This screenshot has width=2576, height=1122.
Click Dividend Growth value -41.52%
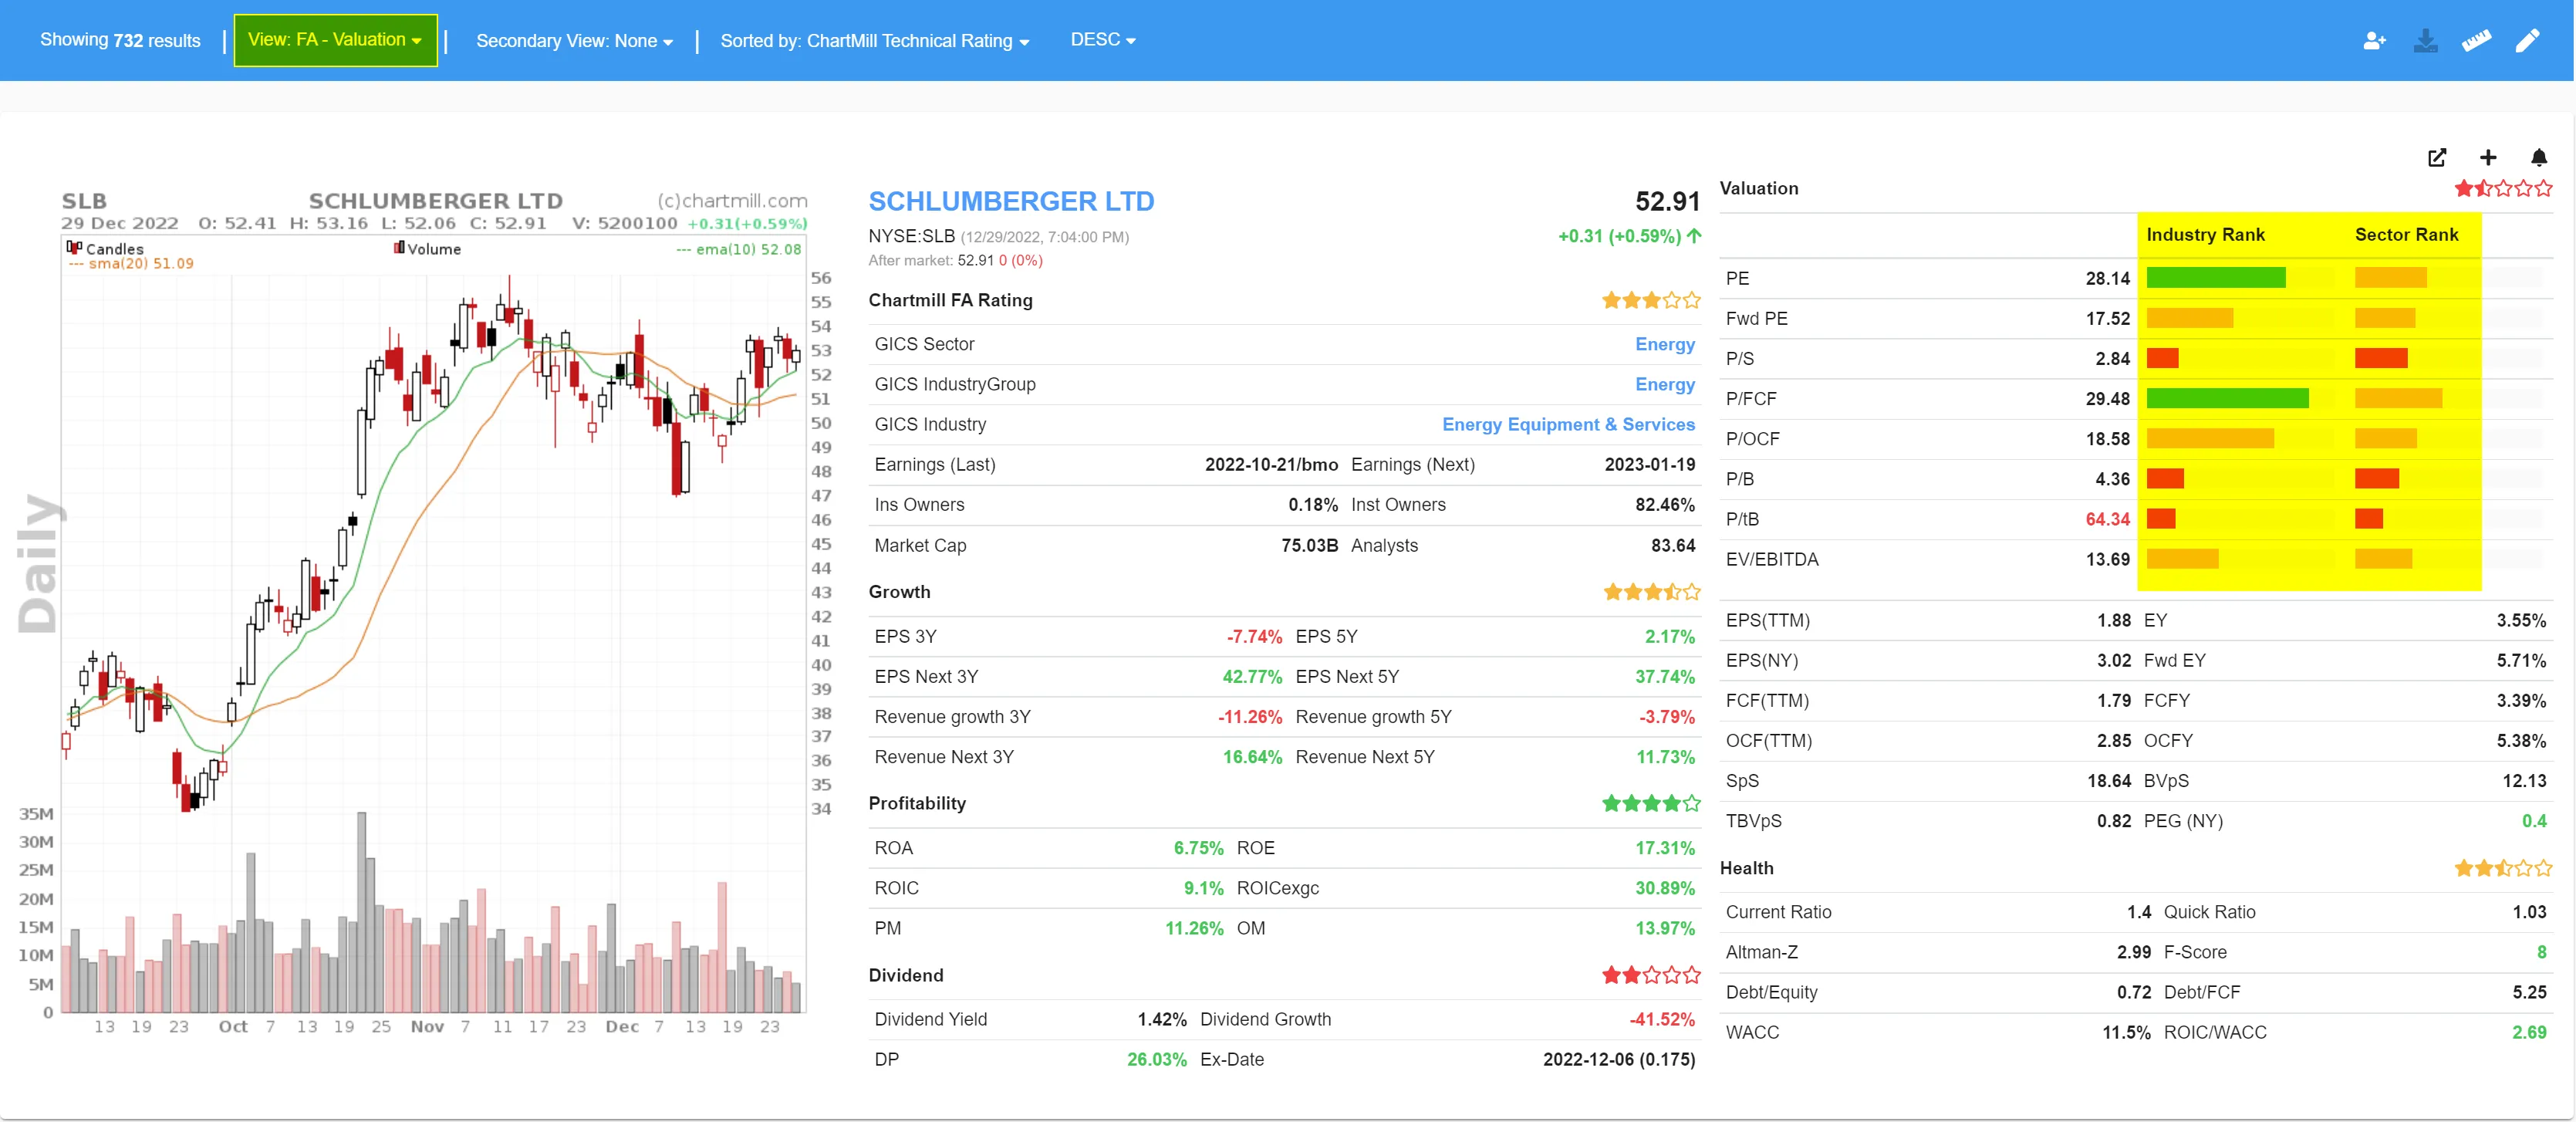1662,1019
